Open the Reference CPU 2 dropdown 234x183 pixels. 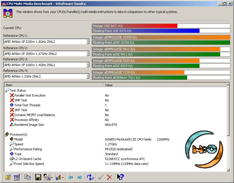coord(88,53)
